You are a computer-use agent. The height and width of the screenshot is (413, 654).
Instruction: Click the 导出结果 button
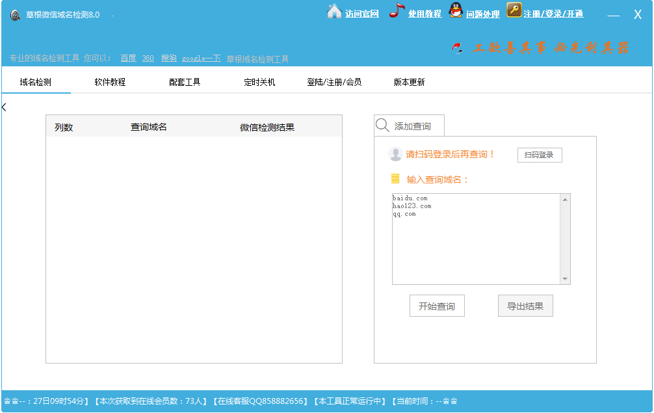tap(525, 306)
